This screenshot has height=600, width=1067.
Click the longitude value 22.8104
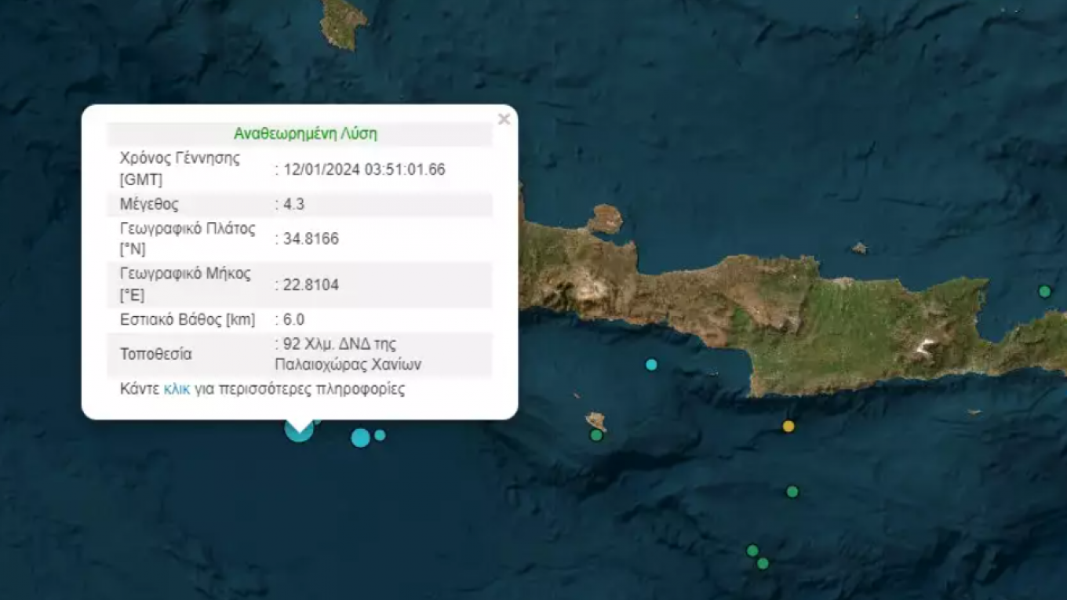pyautogui.click(x=311, y=285)
